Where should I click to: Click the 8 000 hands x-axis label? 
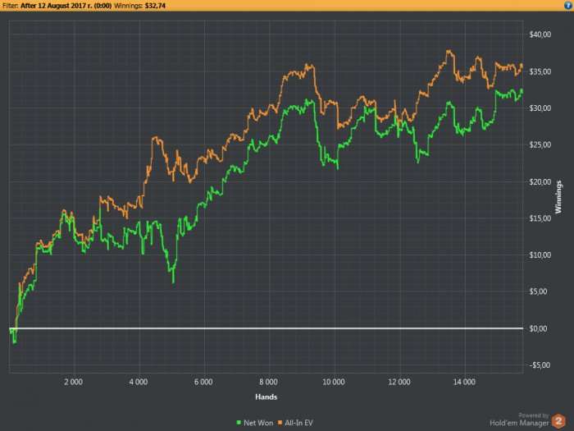269,383
